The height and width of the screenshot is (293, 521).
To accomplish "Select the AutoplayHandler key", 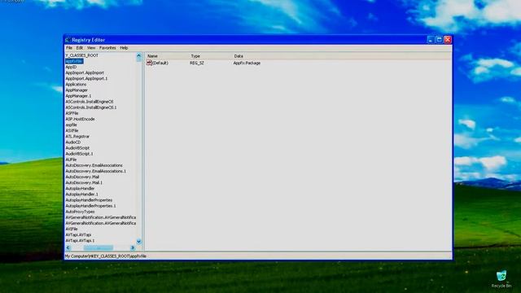I will pos(80,188).
